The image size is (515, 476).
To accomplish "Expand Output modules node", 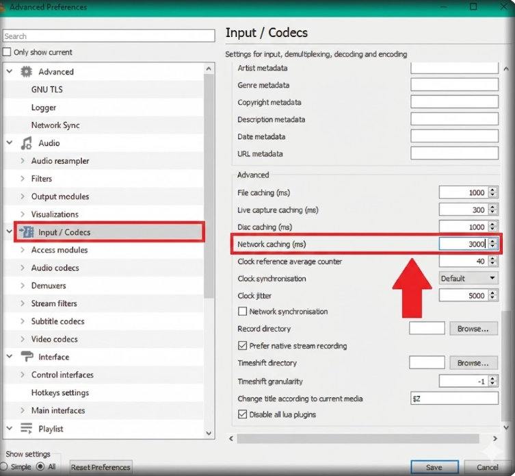I will click(x=23, y=196).
